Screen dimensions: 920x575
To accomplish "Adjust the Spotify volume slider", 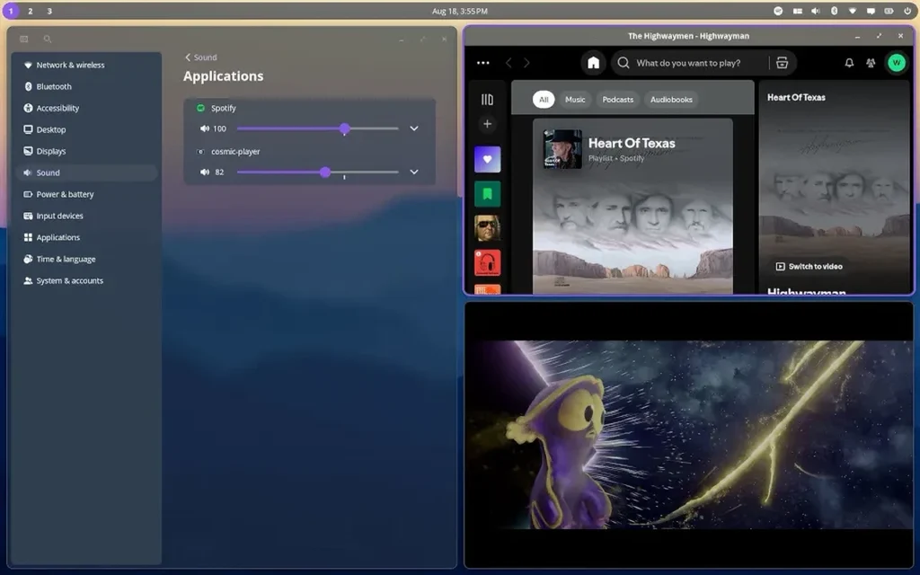I will pos(317,128).
